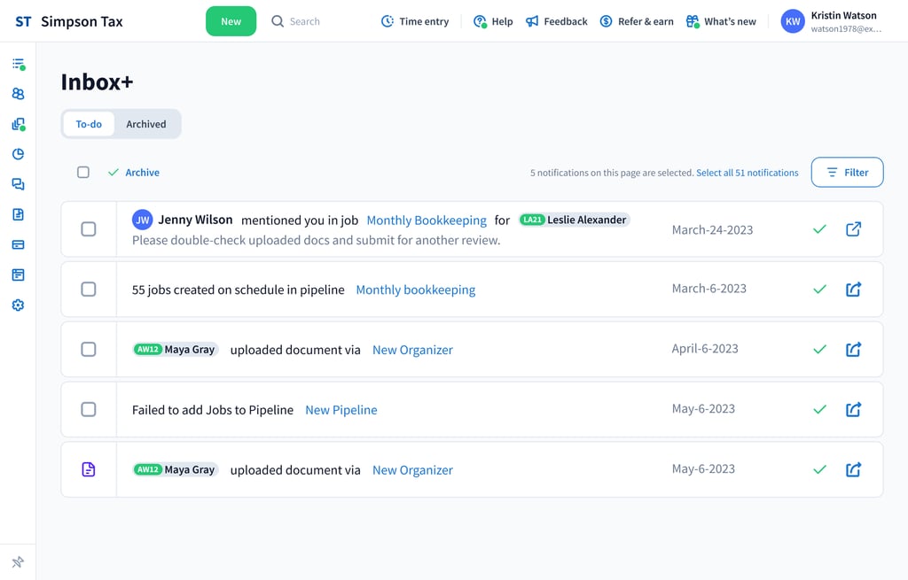The width and height of the screenshot is (908, 580).
Task: Open the reports pie chart sidebar icon
Action: pyautogui.click(x=18, y=154)
